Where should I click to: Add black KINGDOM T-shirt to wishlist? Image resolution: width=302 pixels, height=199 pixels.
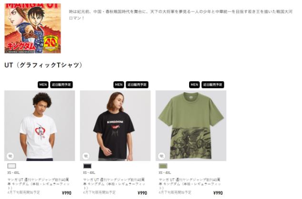click(x=86, y=156)
